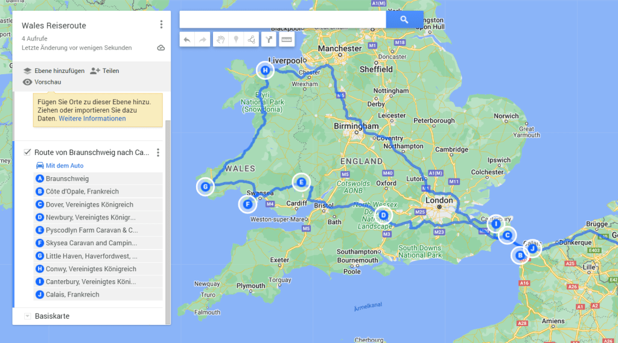Click the cloud saved-status icon
Image resolution: width=618 pixels, height=343 pixels.
[x=161, y=48]
